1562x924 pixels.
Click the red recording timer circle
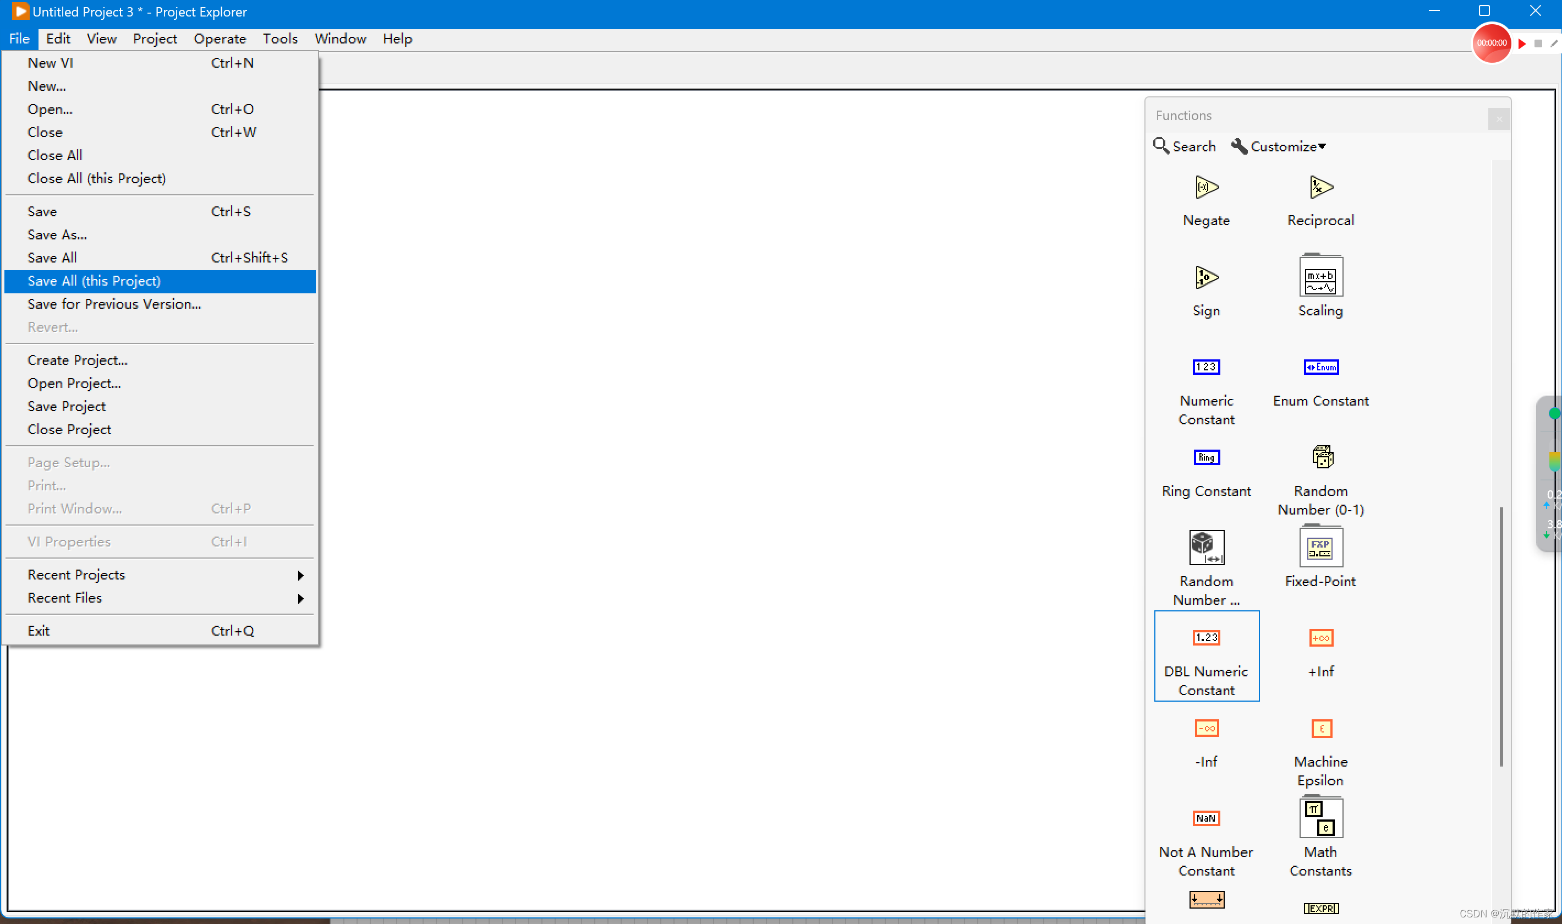click(1491, 42)
